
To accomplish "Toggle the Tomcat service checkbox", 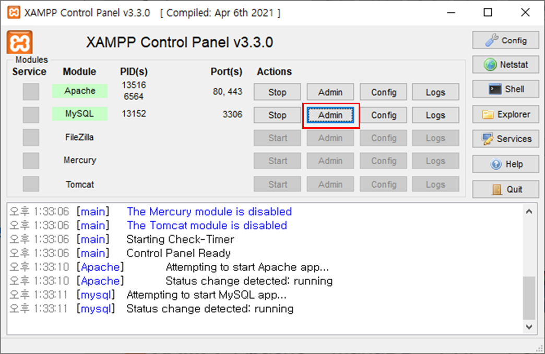I will tap(31, 184).
